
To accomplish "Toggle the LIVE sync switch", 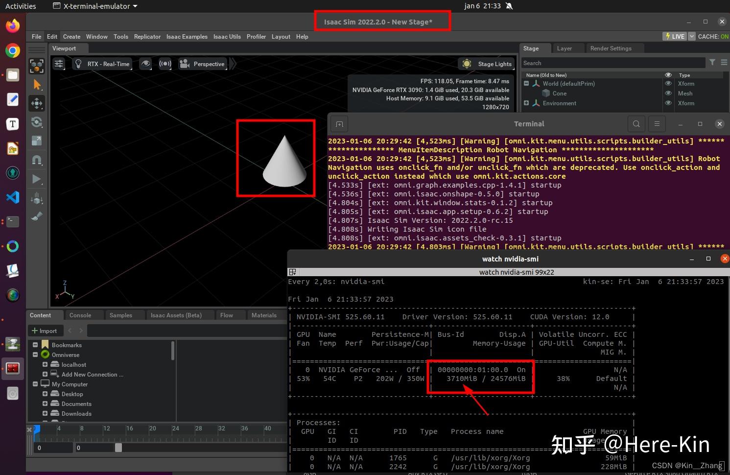I will tap(674, 36).
